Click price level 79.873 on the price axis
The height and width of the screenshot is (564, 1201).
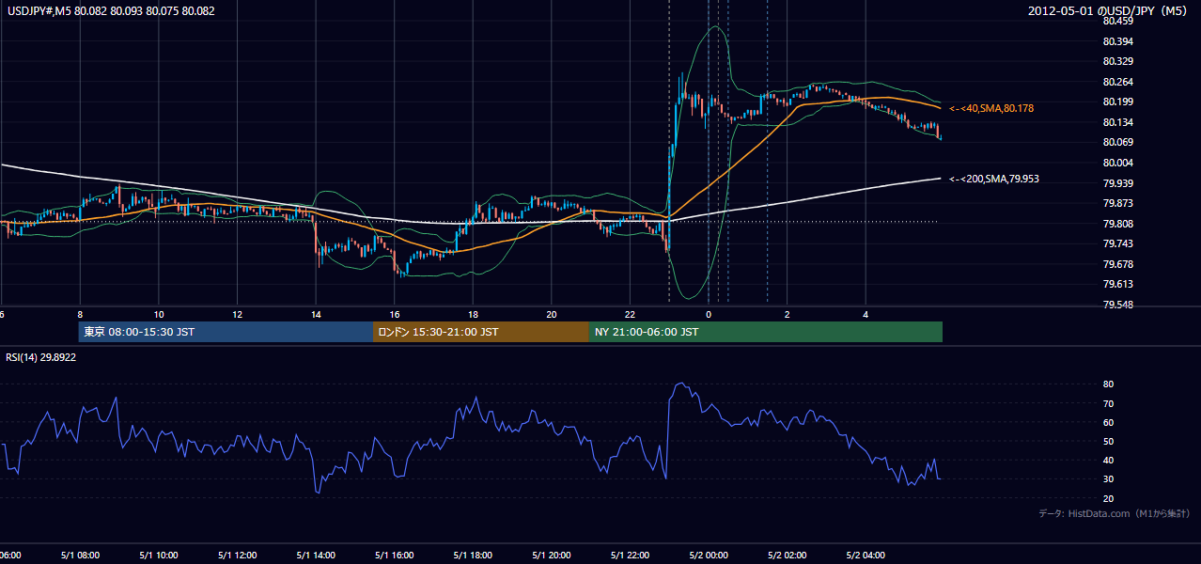pos(1117,203)
